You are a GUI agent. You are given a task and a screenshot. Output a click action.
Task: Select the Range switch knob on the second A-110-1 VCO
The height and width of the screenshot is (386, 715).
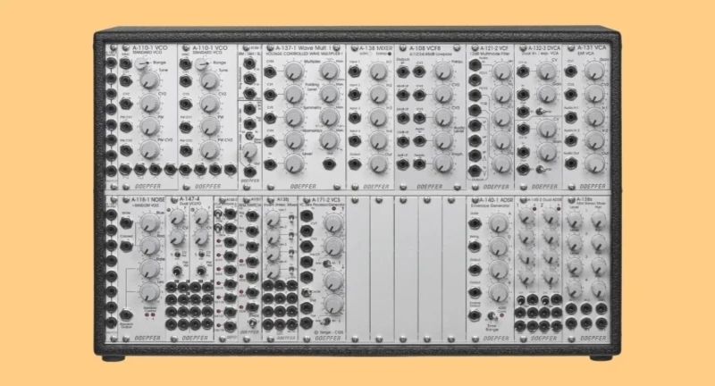coord(201,64)
